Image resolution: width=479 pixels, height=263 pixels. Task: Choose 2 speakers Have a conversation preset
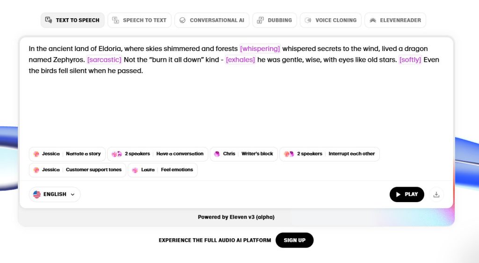coord(158,154)
